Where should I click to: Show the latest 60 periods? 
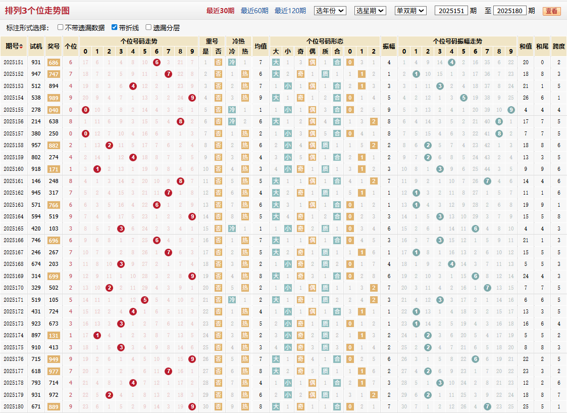(254, 11)
